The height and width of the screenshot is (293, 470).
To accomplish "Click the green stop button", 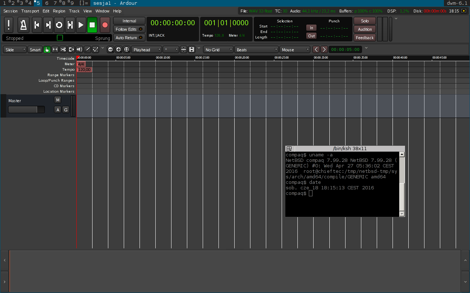I will (92, 25).
